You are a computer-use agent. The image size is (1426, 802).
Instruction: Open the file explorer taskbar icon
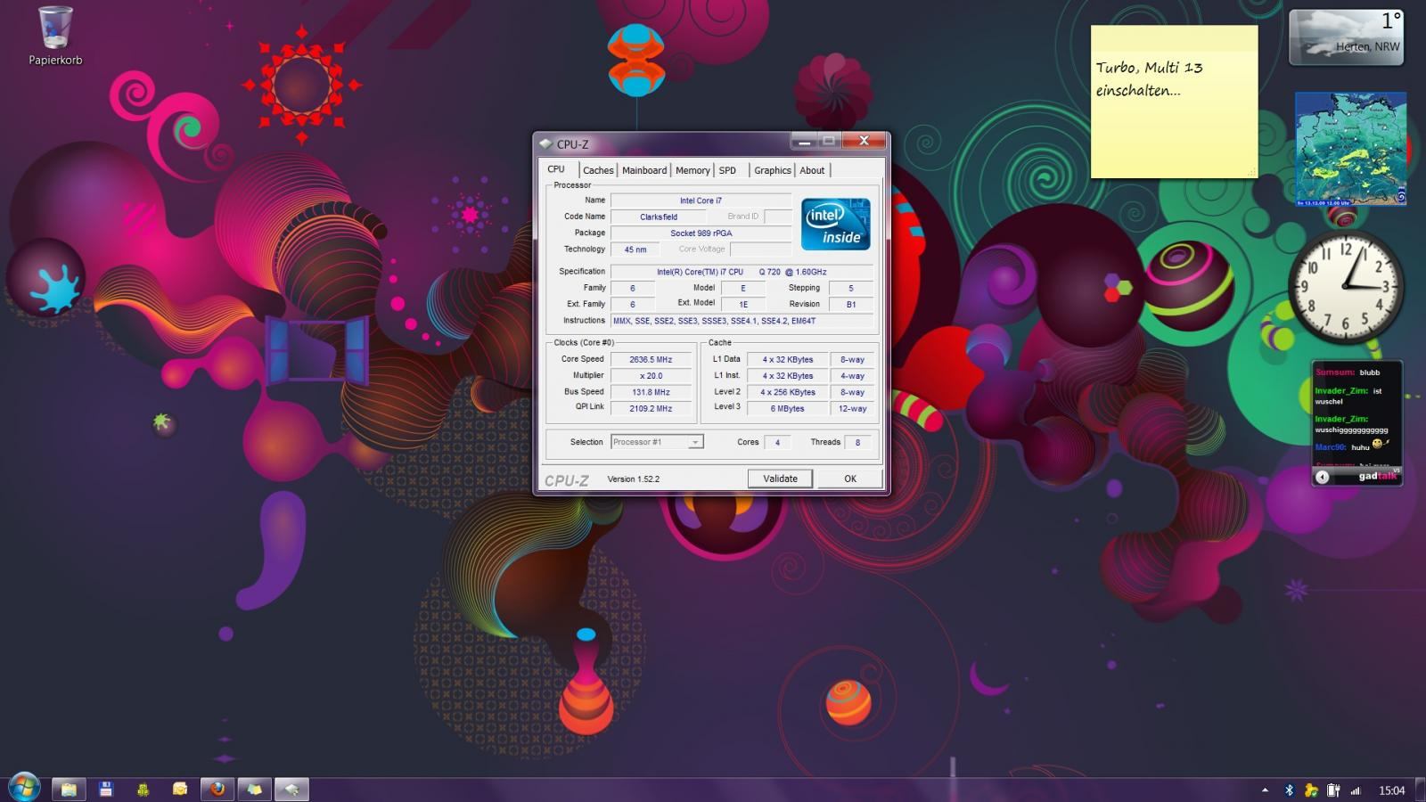[x=69, y=789]
